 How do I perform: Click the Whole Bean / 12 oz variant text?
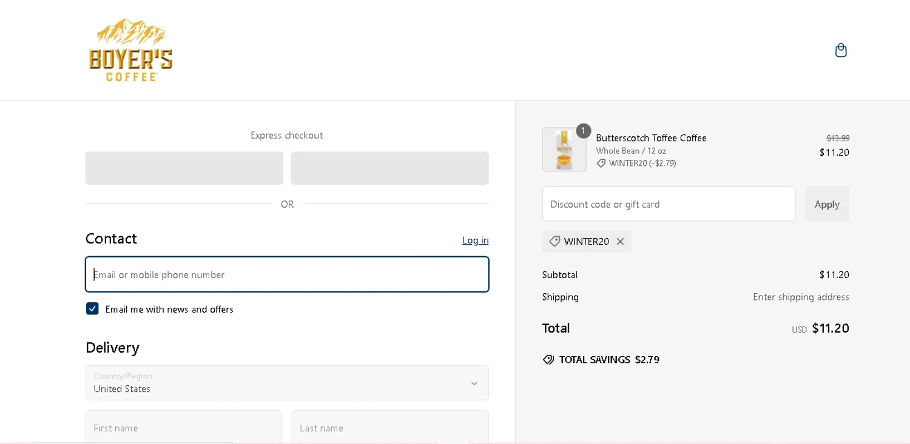pos(631,151)
